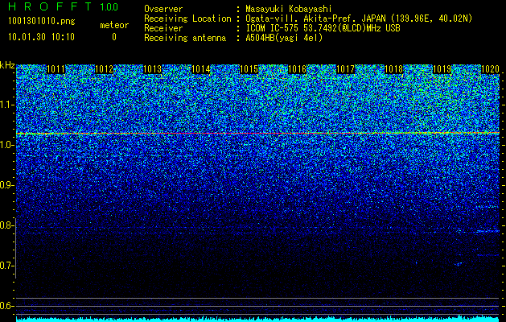Viewport: 506px width, 322px height.
Task: Click the 0.8 kHz axis label
Action: [x=6, y=225]
